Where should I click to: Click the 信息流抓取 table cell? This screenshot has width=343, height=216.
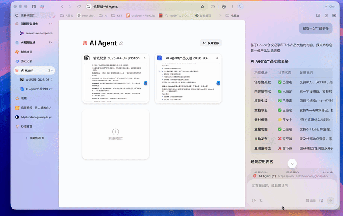(262, 82)
